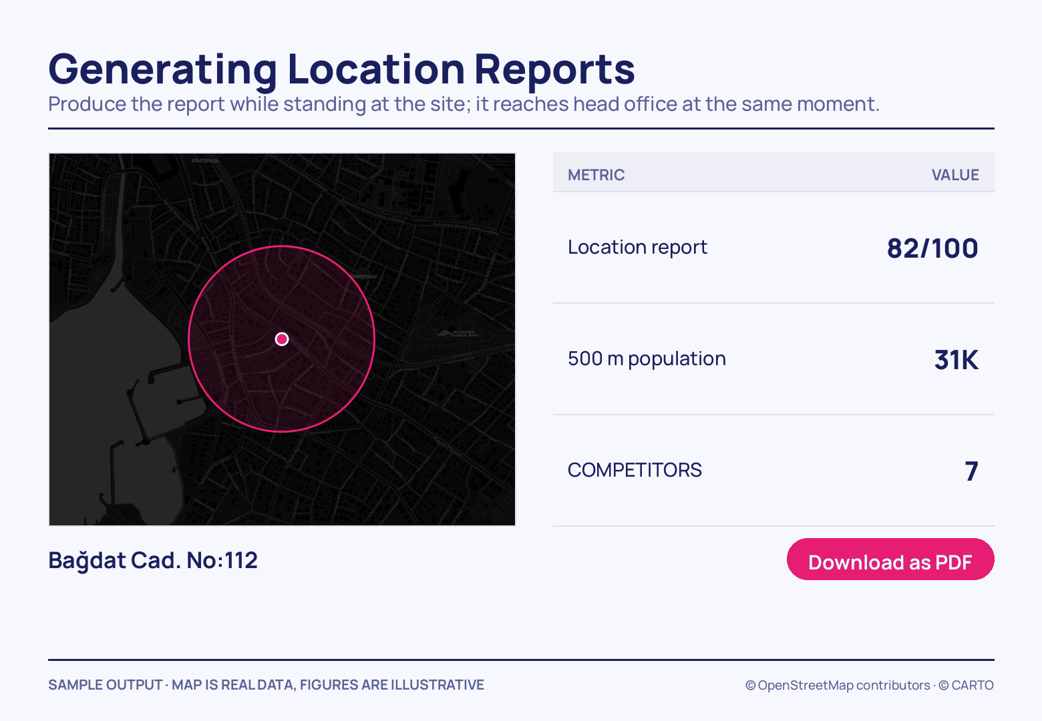
Task: Select the 31K population value
Action: 957,360
